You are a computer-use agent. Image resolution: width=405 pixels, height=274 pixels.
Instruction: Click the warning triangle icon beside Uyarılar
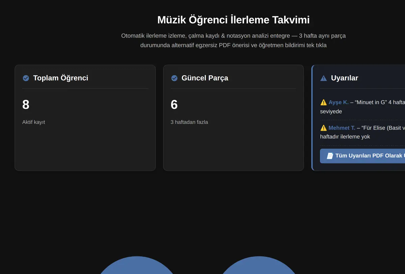pos(323,78)
